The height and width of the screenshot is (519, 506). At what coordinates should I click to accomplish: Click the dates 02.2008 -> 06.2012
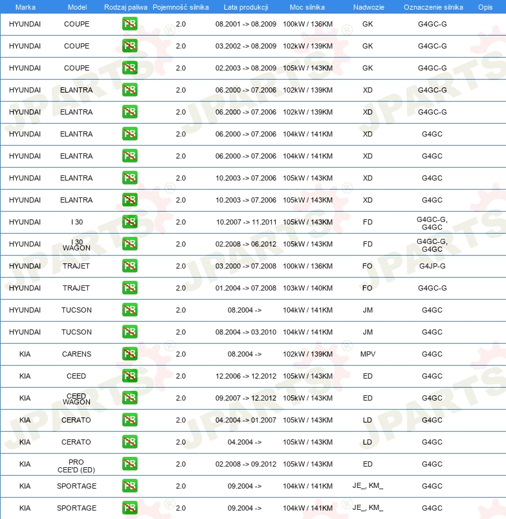(x=246, y=244)
